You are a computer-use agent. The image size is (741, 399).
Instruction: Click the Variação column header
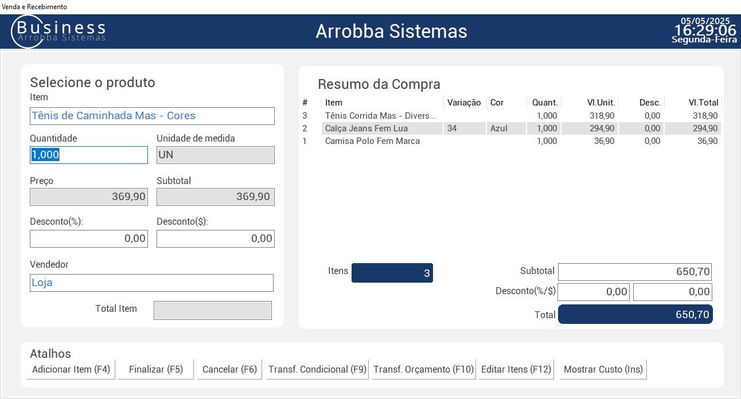tap(464, 103)
